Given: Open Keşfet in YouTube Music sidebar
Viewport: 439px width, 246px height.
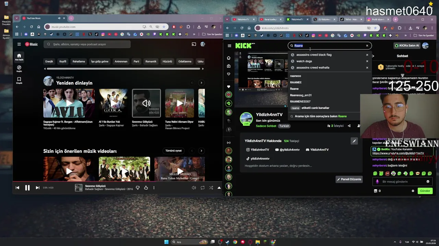Looking at the screenshot, I should [19, 69].
